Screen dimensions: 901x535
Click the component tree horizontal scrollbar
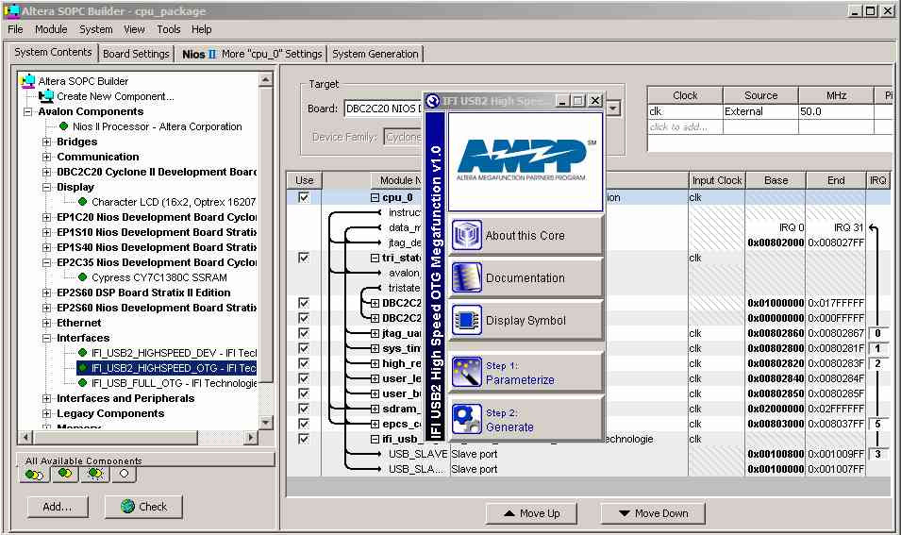point(115,437)
